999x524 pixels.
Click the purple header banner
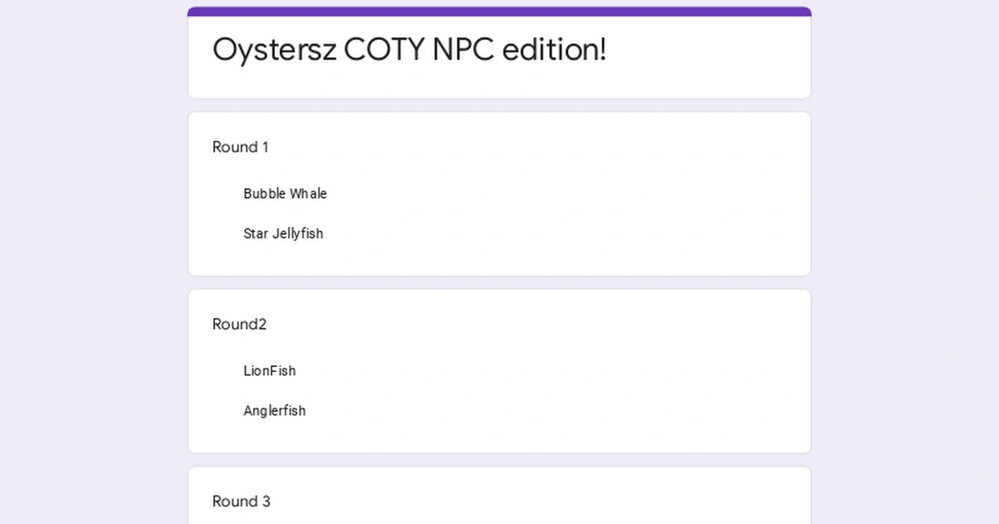pos(499,9)
